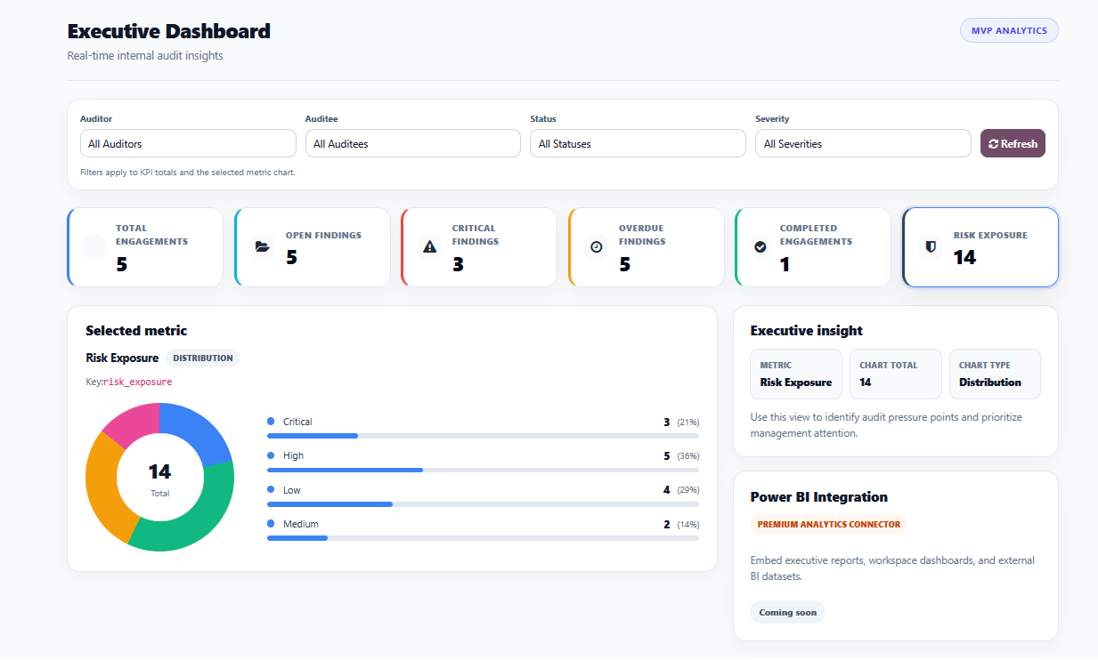Open the risk_exposure key link
The image size is (1098, 660).
pos(139,380)
